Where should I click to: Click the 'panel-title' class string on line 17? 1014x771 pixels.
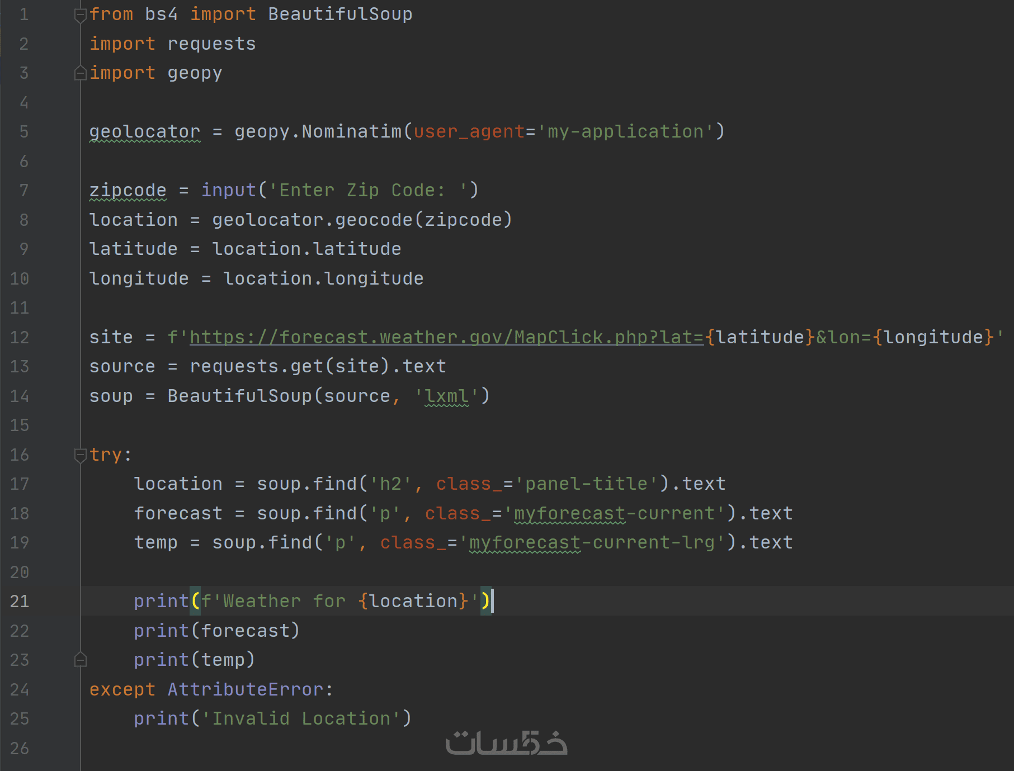(x=587, y=484)
